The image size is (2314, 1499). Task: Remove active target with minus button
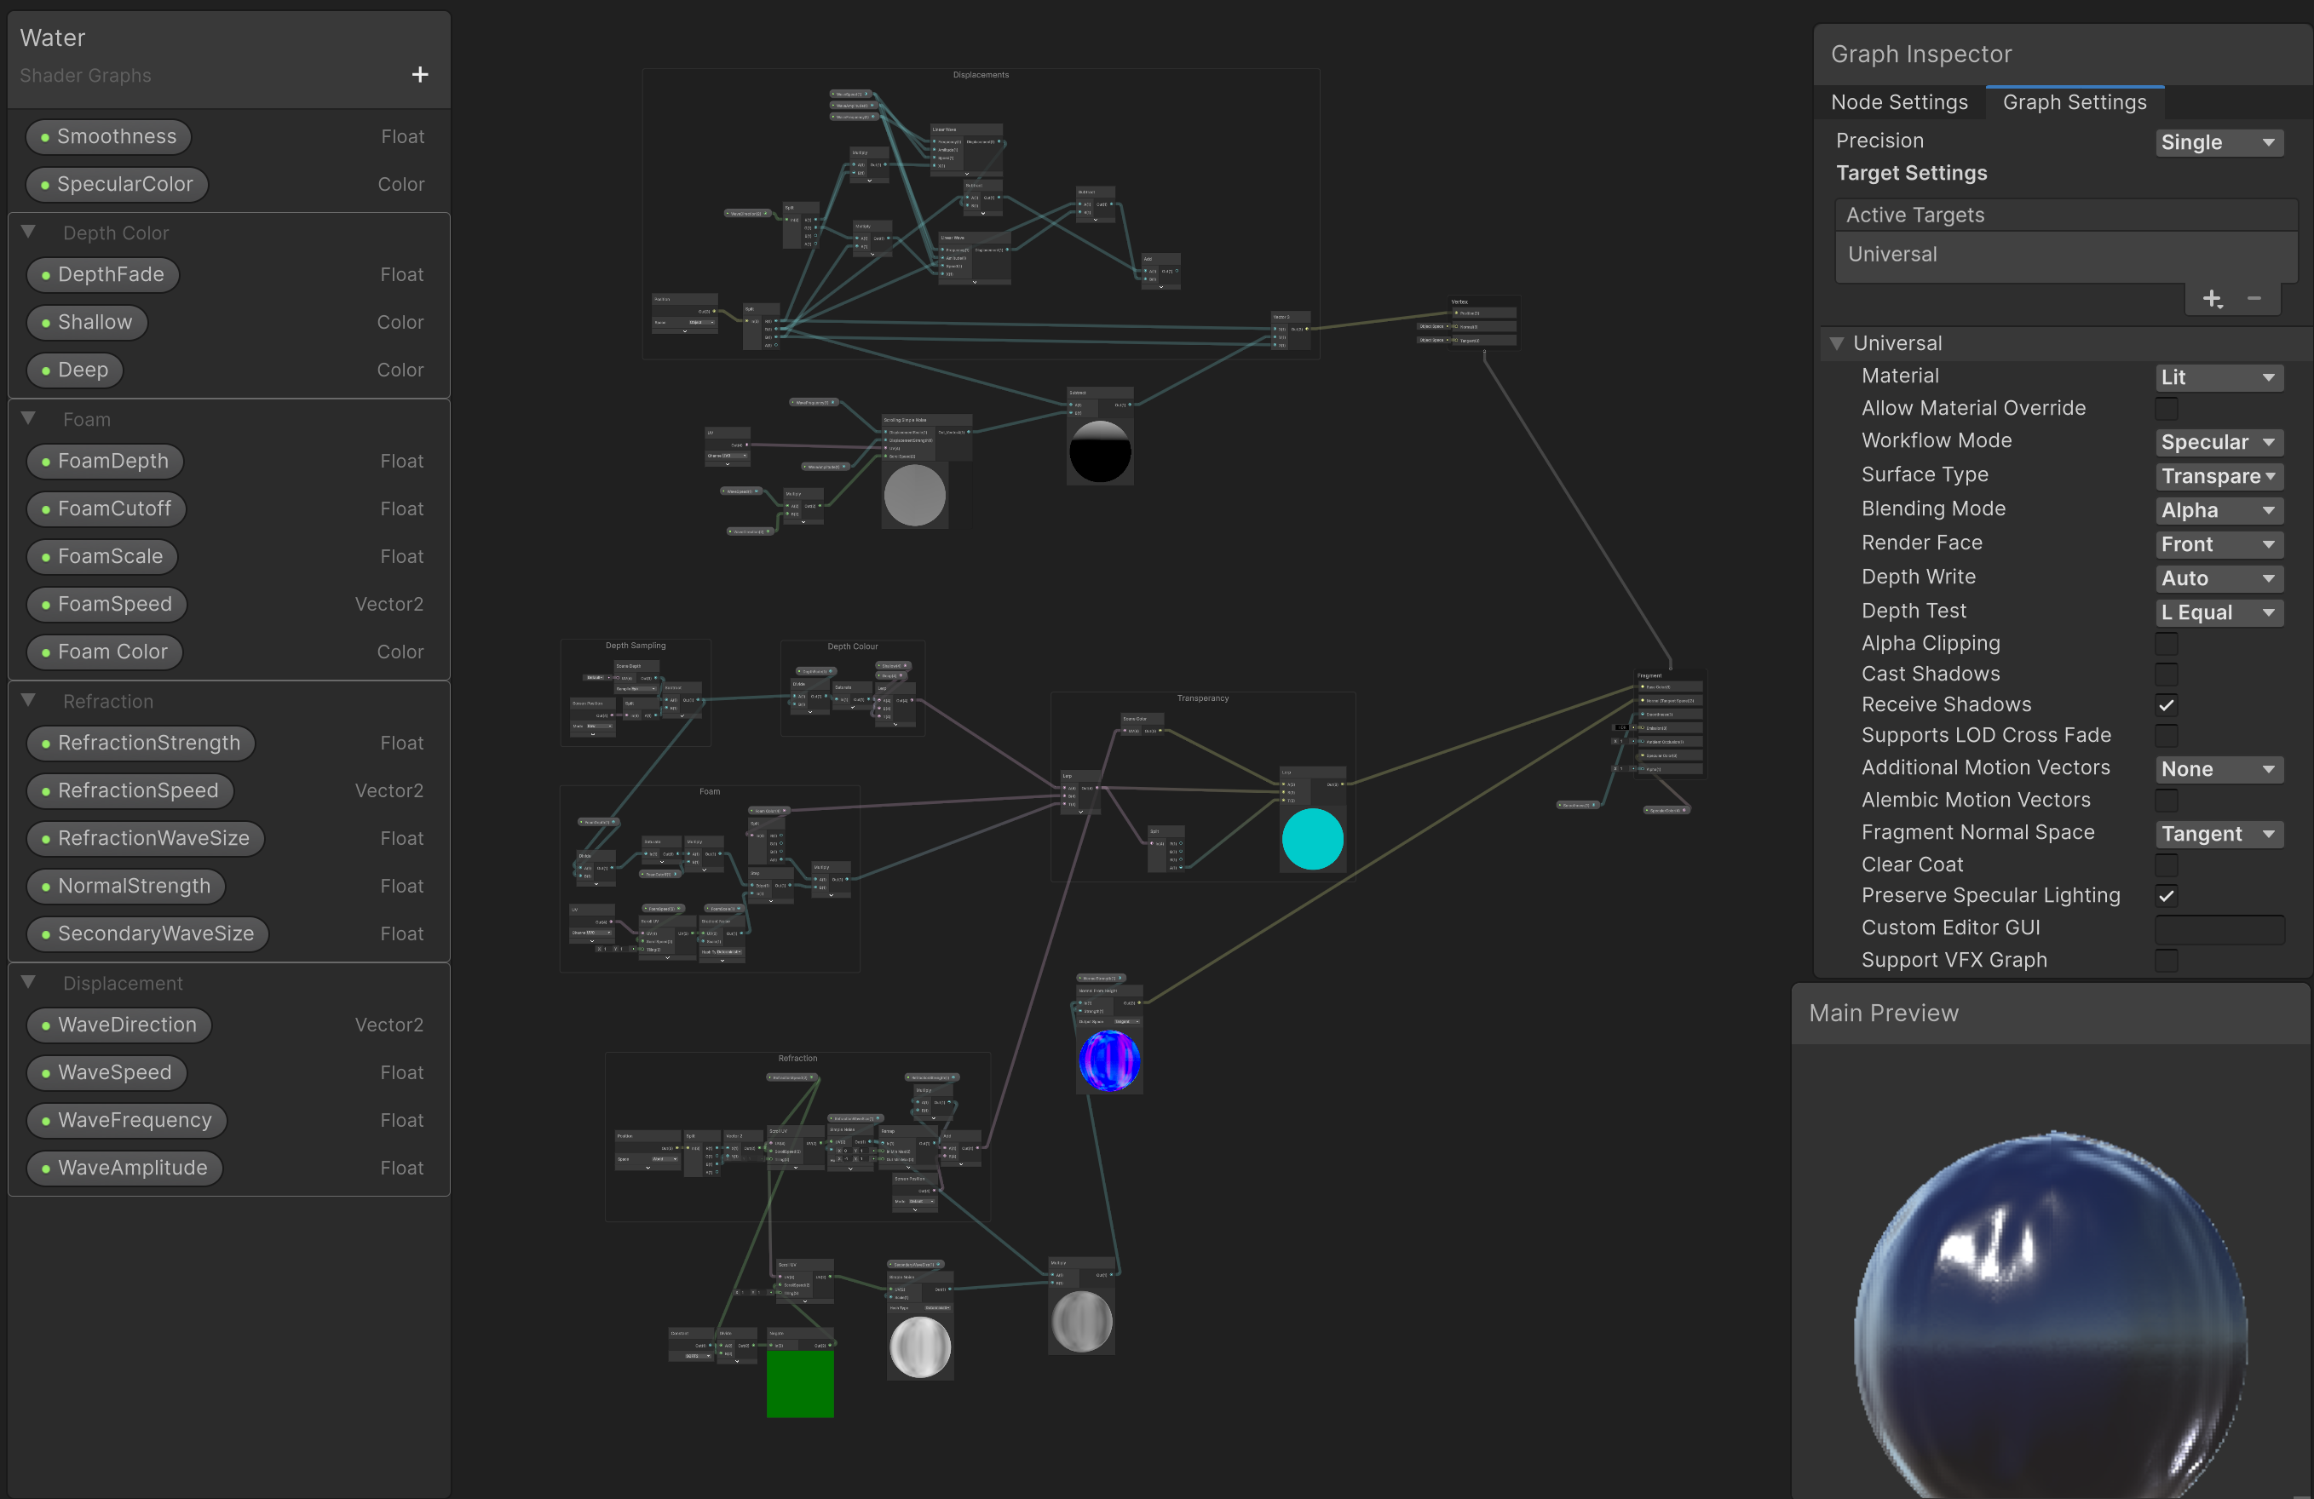pos(2254,298)
